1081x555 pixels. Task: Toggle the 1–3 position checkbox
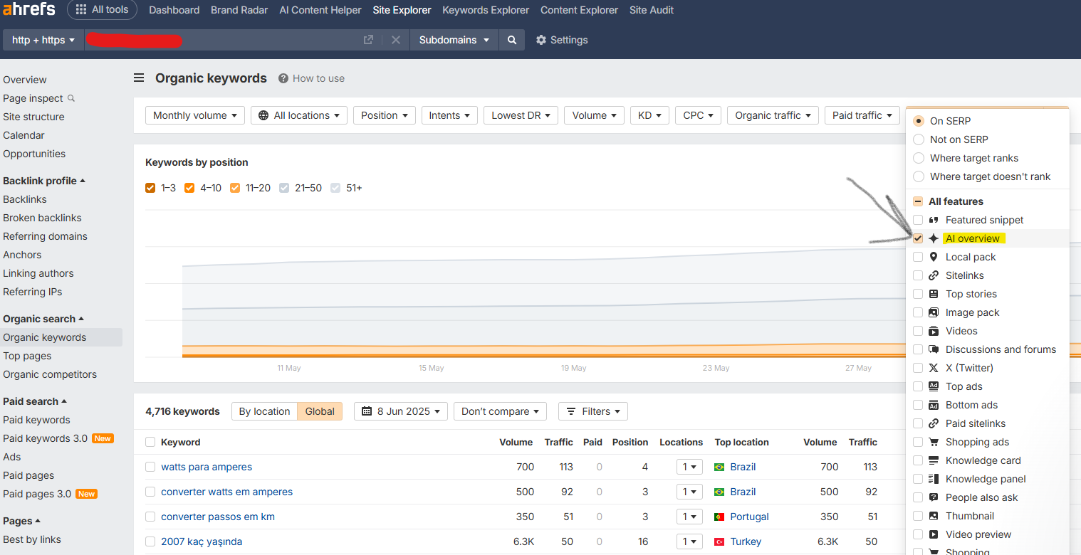(x=150, y=188)
